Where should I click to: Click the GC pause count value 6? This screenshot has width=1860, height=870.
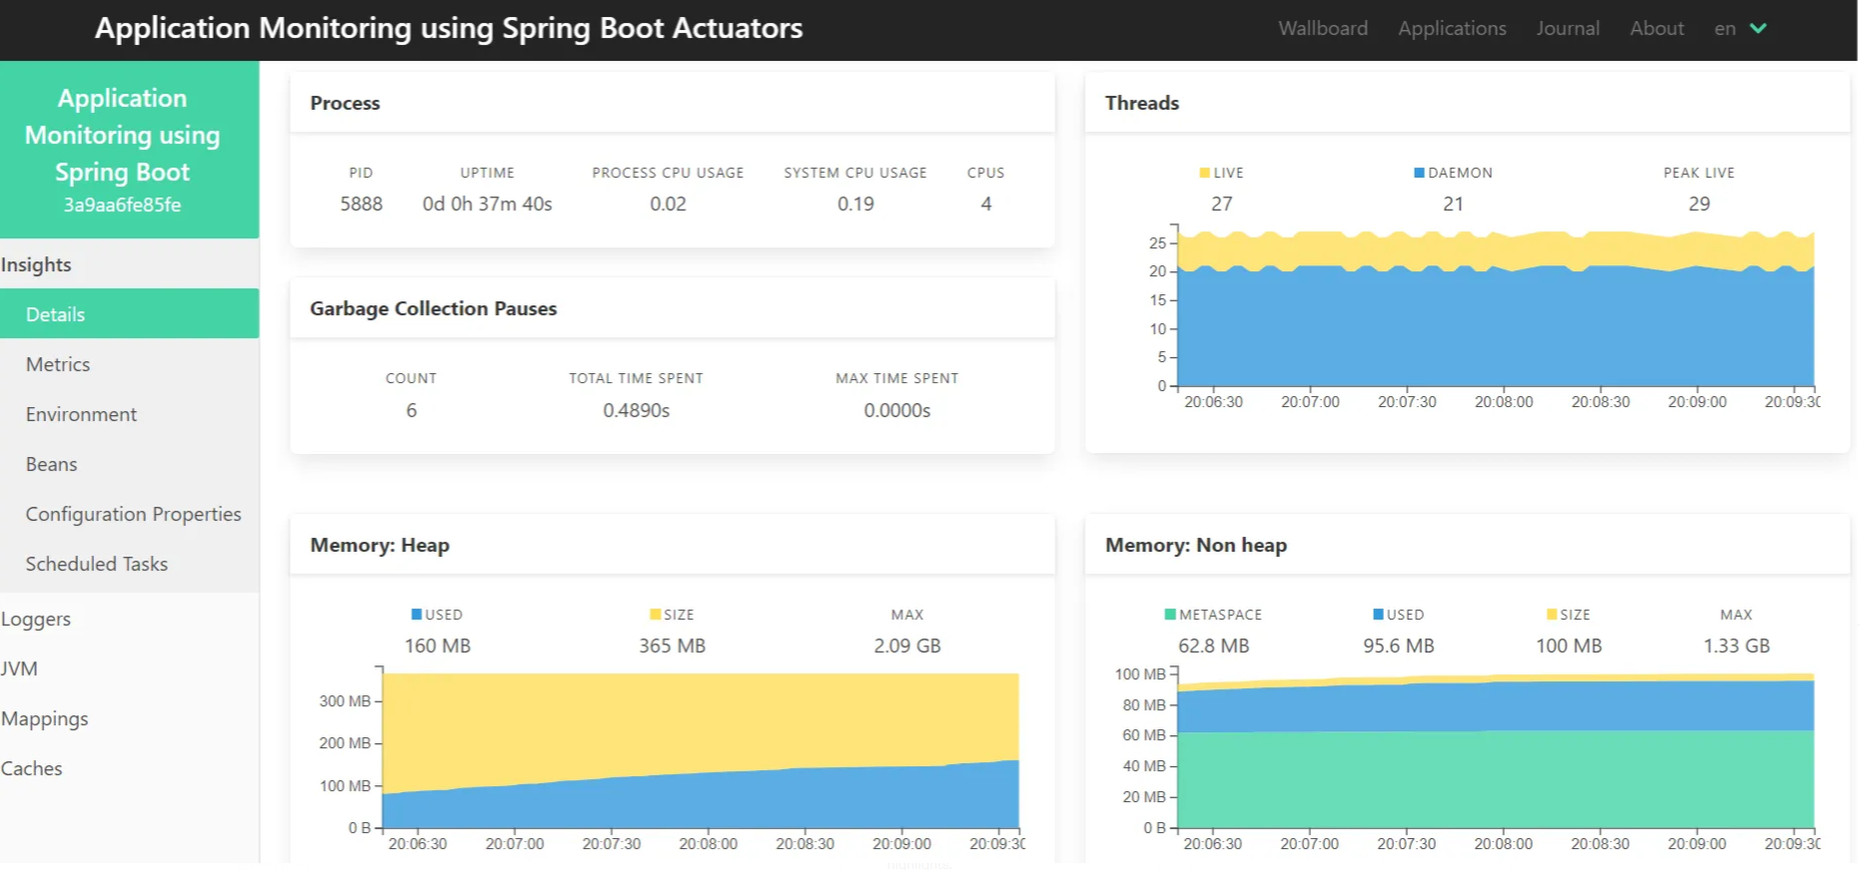411,410
